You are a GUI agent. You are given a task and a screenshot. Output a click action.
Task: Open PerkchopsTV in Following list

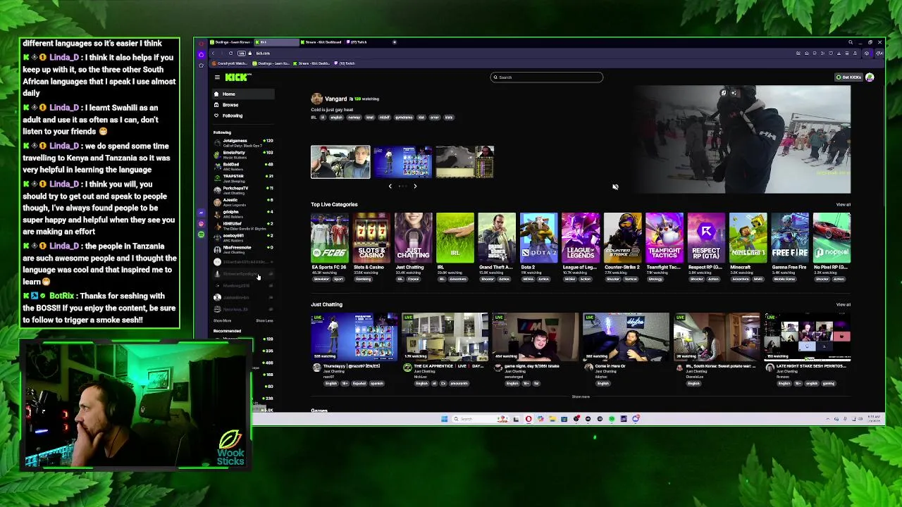click(243, 190)
